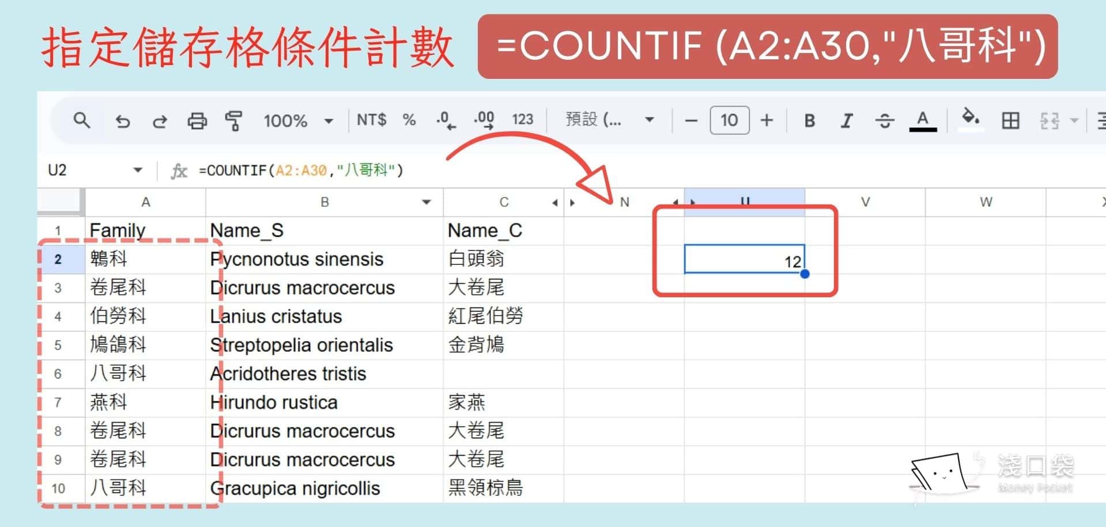Select column A header

[x=146, y=202]
